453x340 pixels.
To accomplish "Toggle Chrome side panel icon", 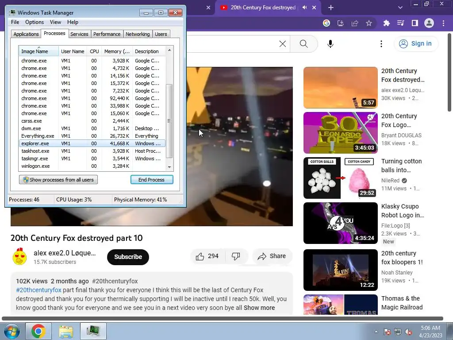I will (415, 23).
